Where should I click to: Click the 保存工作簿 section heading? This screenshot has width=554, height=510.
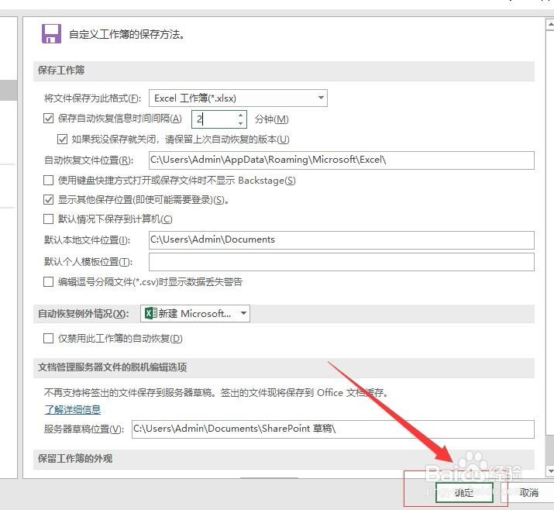tap(61, 70)
